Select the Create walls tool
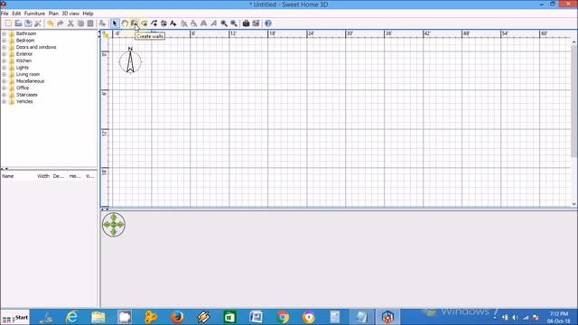Image resolution: width=578 pixels, height=325 pixels. click(x=135, y=23)
